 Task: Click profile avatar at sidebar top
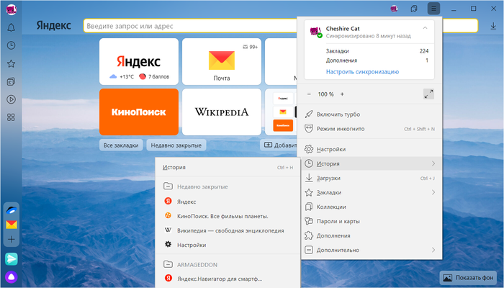12,9
